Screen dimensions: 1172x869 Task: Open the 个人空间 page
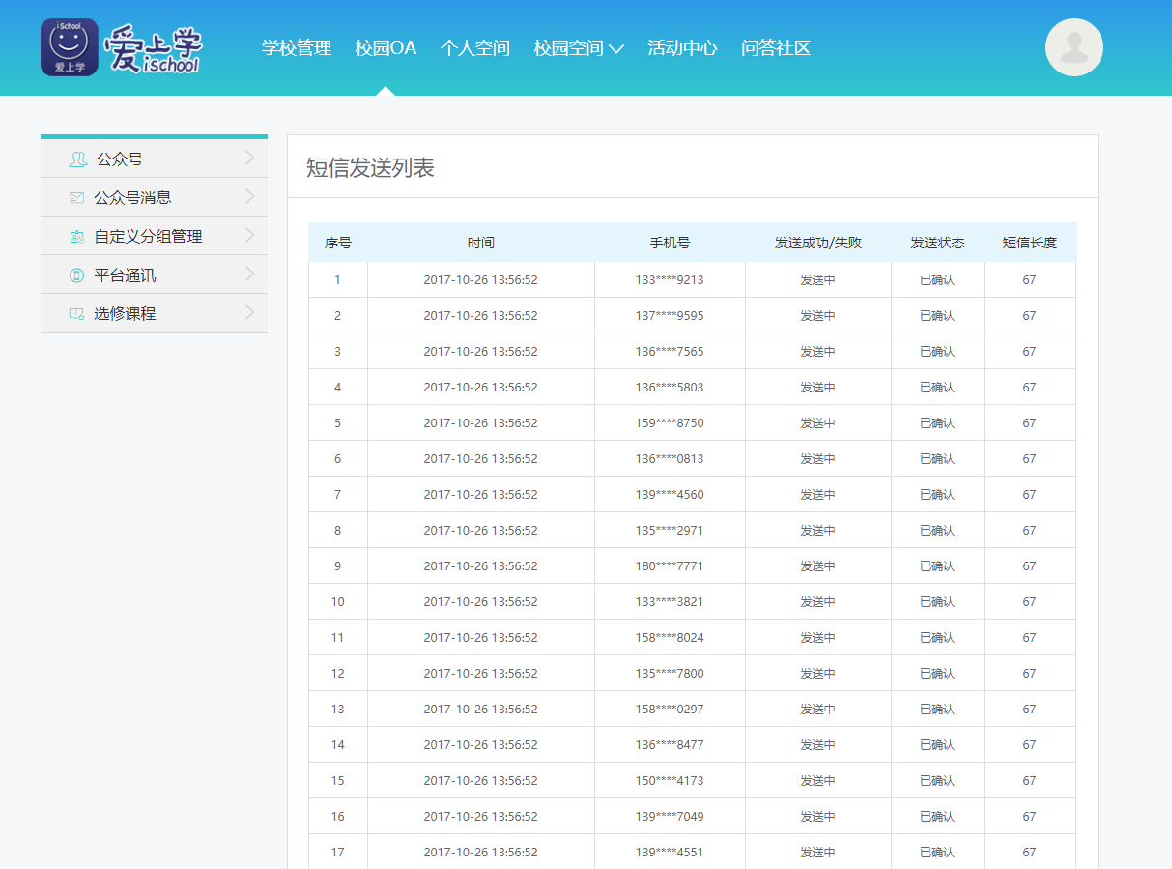click(475, 48)
